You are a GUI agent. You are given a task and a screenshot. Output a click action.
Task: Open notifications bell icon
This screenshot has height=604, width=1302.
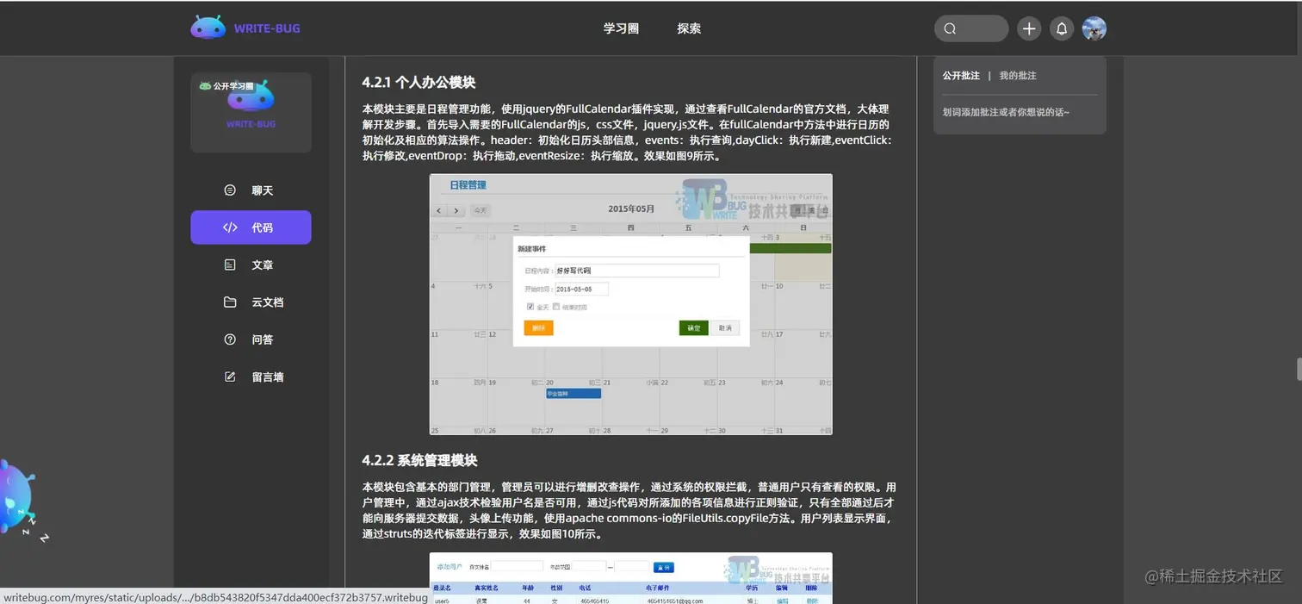pos(1062,28)
